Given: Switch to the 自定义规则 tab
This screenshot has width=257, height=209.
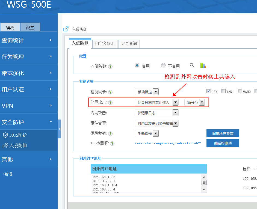Looking at the screenshot, I should pos(105,44).
